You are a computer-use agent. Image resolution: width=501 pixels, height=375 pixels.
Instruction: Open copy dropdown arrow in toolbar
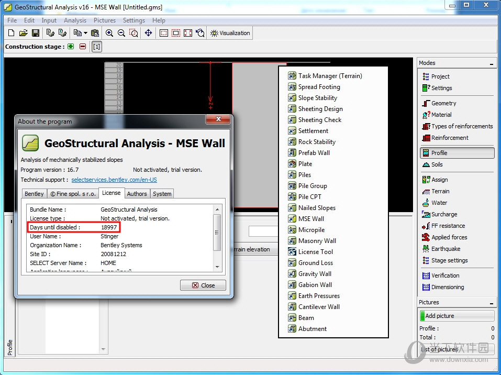pyautogui.click(x=85, y=33)
